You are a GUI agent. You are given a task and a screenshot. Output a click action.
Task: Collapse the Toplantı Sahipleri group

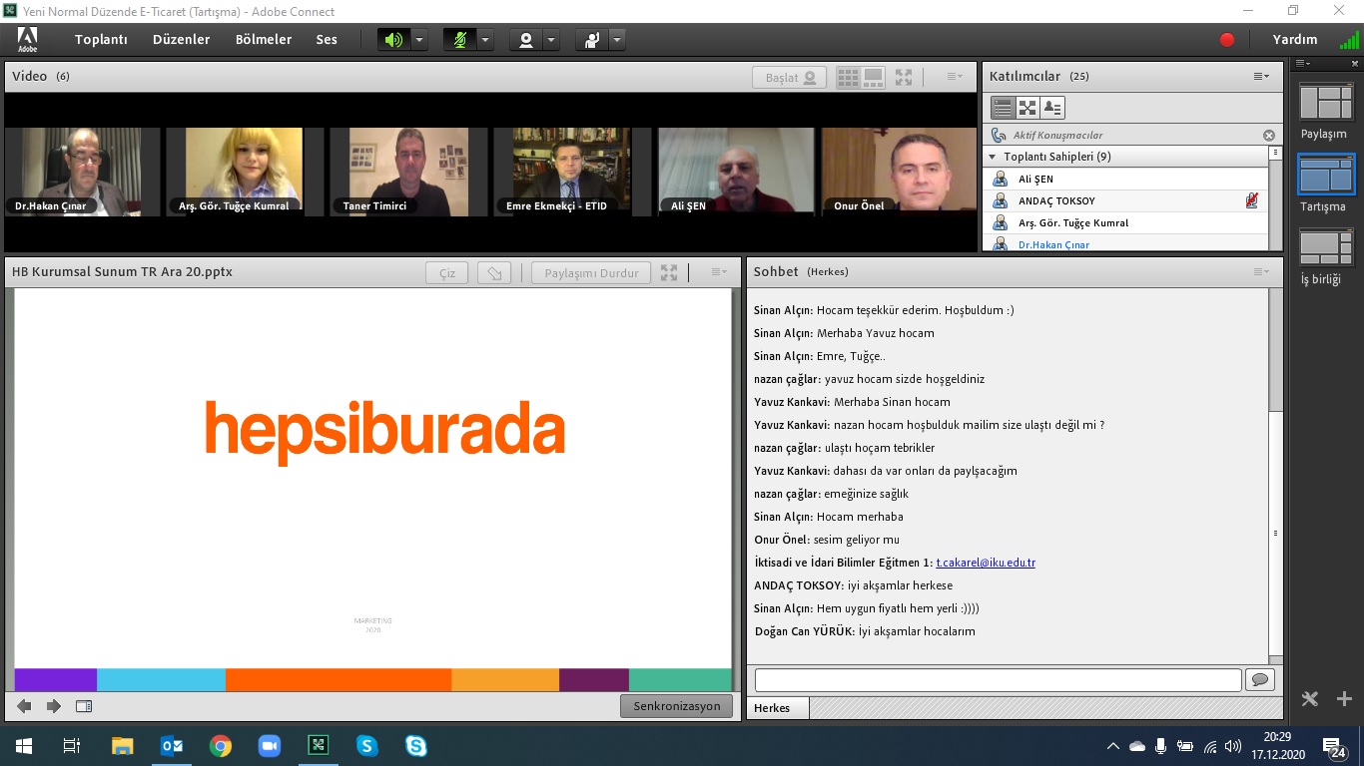coord(993,157)
